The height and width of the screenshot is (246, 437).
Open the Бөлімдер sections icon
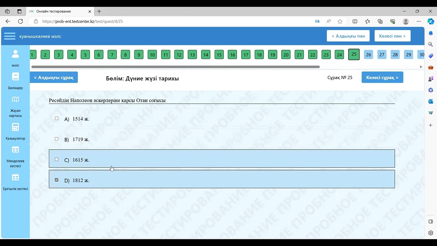(15, 77)
